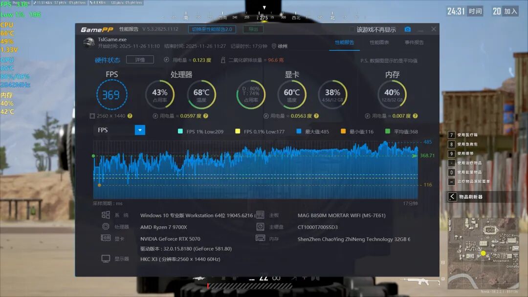Click the TslGame.exe helmet icon
528x297 pixels.
[89, 42]
